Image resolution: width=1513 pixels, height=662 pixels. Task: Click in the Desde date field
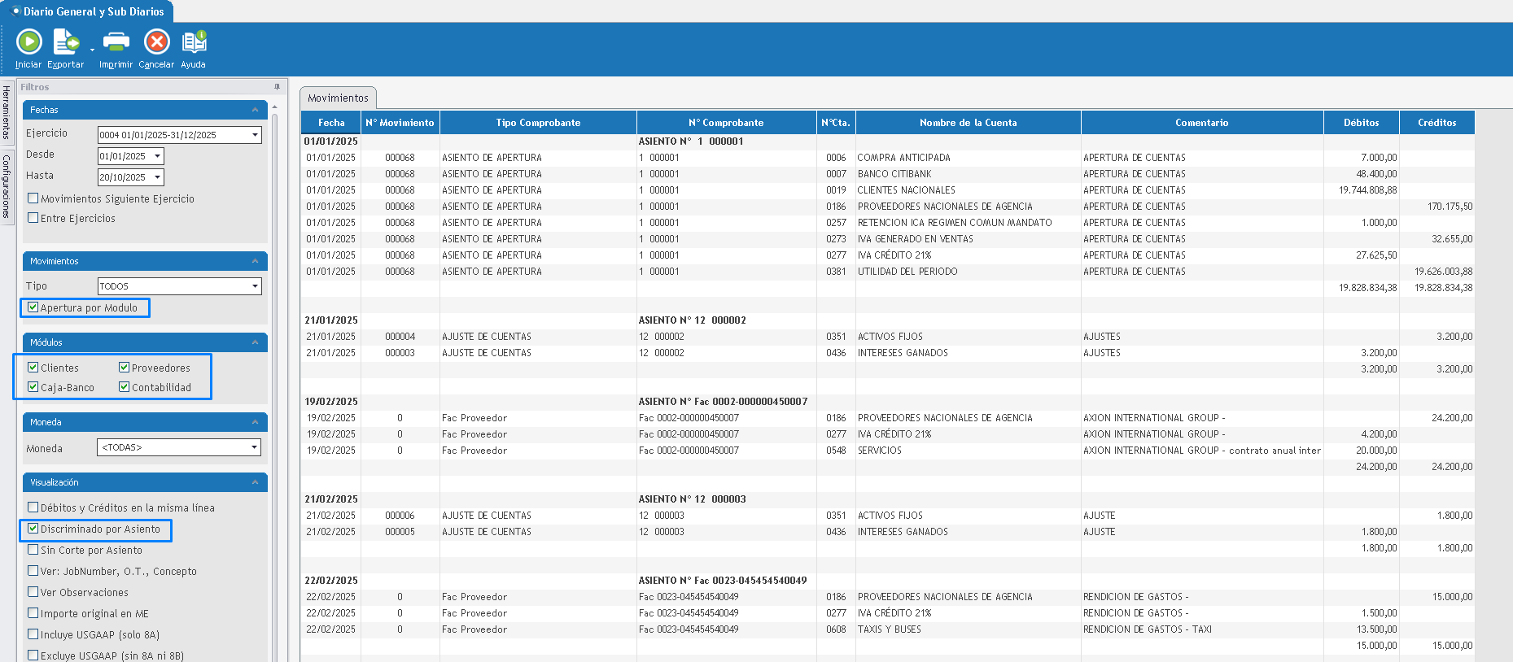(x=124, y=156)
